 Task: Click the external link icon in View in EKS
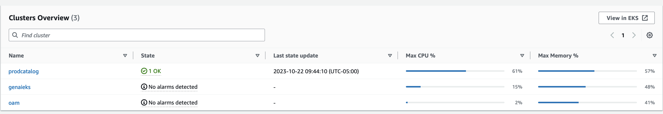(645, 18)
